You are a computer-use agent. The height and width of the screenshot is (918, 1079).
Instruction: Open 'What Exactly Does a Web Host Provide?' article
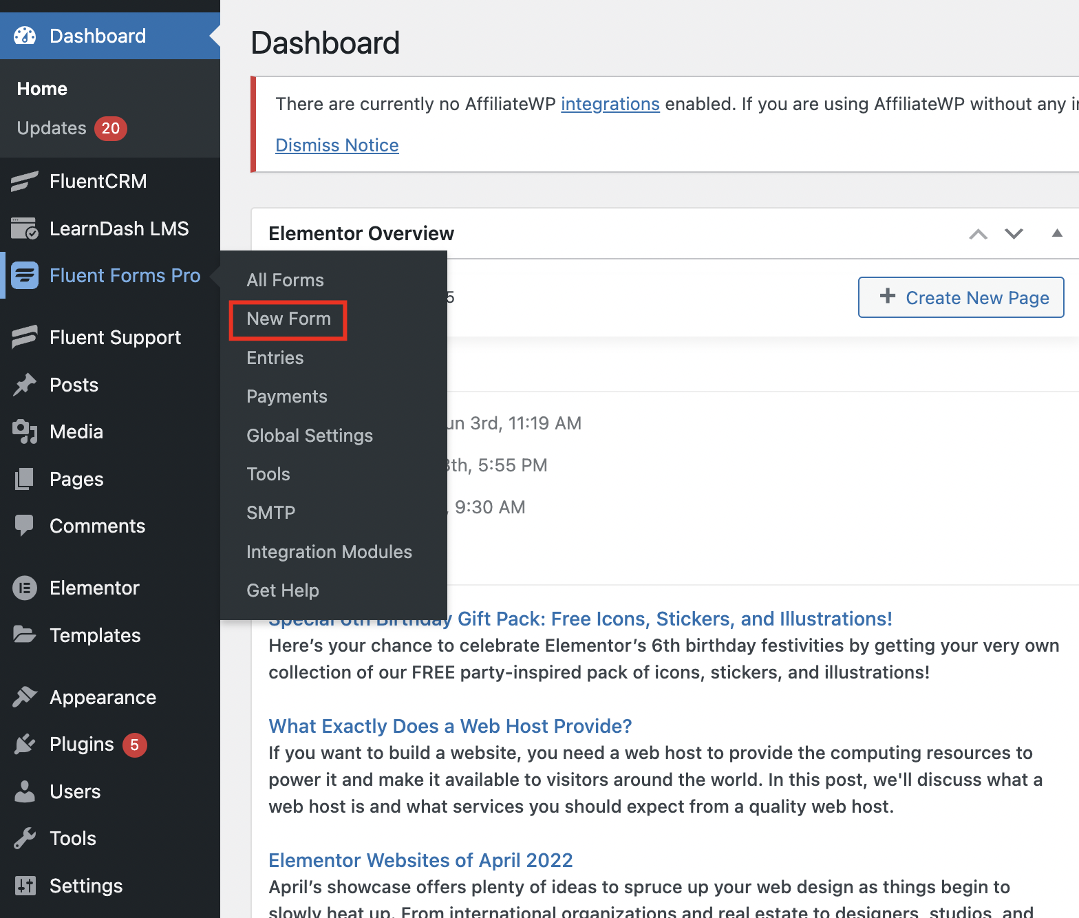[450, 726]
